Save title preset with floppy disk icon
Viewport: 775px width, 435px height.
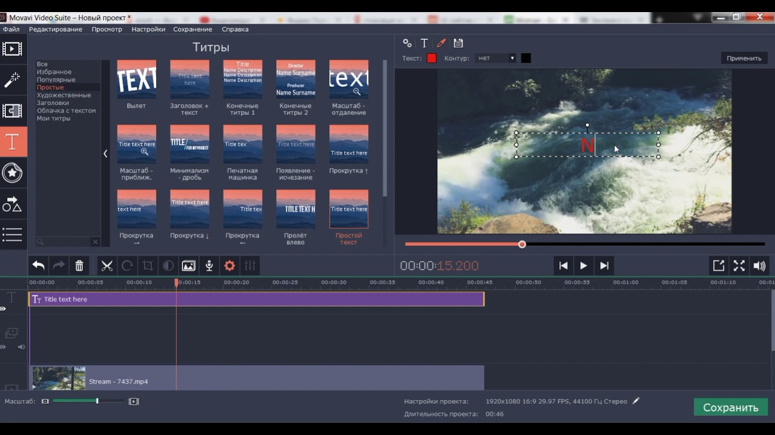tap(458, 43)
